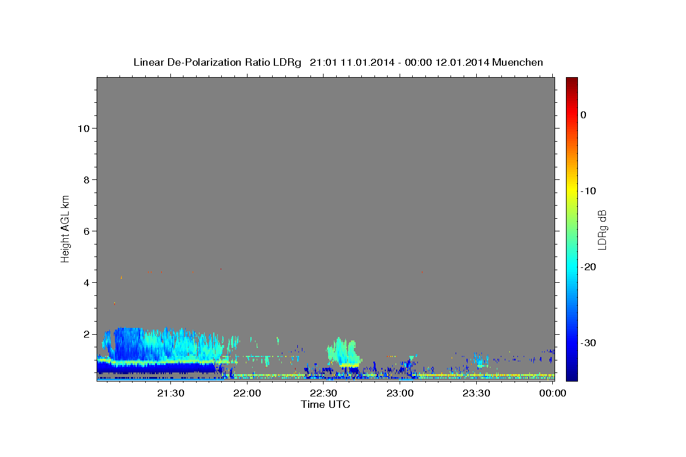Click the height tick label 2
The height and width of the screenshot is (457, 686).
tap(86, 334)
